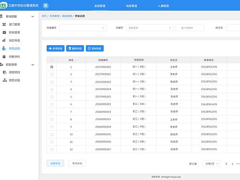
Task: Open 部门管理 in the sidebar
Action: click(x=14, y=24)
